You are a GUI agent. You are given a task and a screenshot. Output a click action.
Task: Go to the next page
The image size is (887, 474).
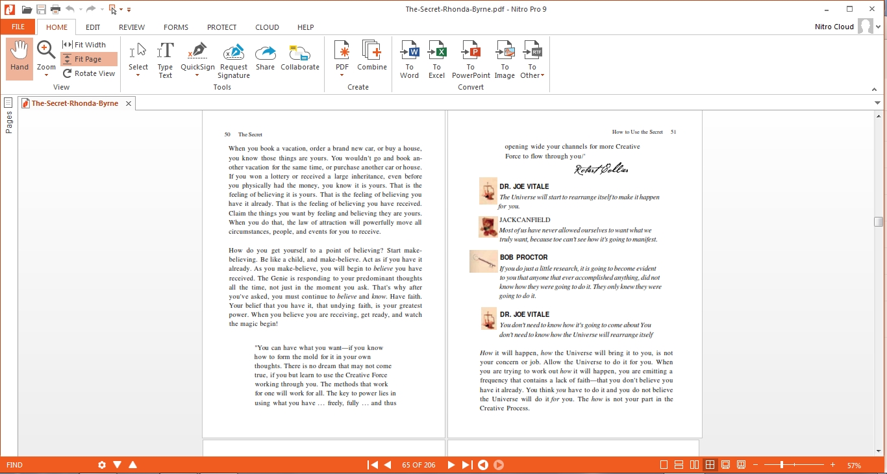(451, 465)
